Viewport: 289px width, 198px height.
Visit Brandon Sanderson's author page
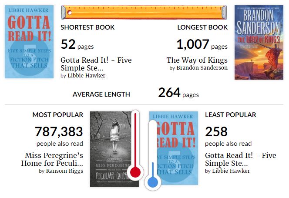click(x=202, y=68)
